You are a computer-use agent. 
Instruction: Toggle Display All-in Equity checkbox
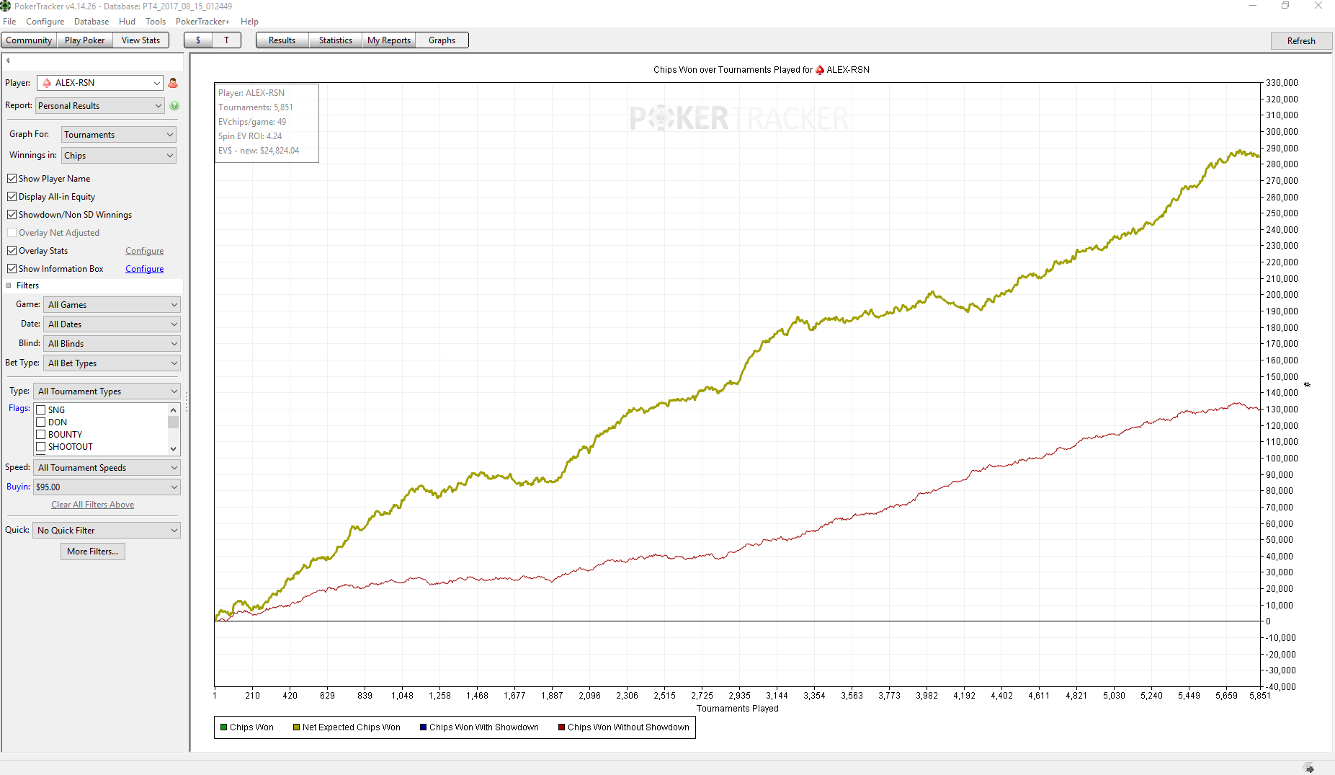click(x=12, y=197)
